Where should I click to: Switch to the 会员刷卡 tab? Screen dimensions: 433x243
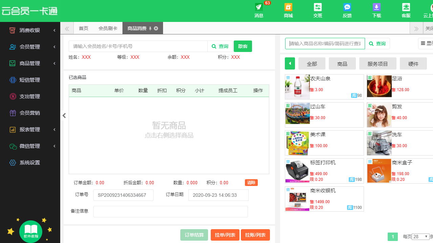pos(108,28)
